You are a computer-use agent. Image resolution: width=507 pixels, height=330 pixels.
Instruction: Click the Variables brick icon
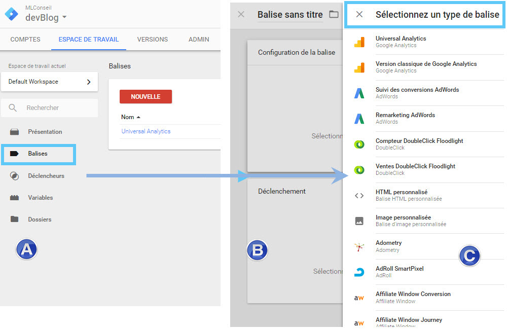(14, 198)
